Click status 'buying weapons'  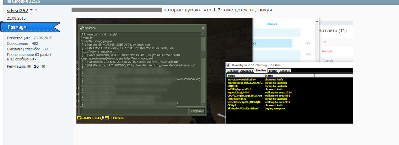click(x=275, y=108)
